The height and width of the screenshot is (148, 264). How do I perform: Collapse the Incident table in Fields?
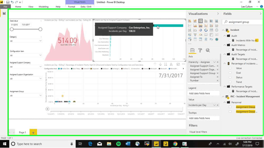coord(223,30)
